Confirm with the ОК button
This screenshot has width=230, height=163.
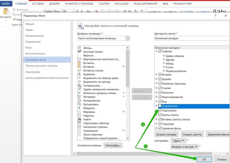coord(204,159)
